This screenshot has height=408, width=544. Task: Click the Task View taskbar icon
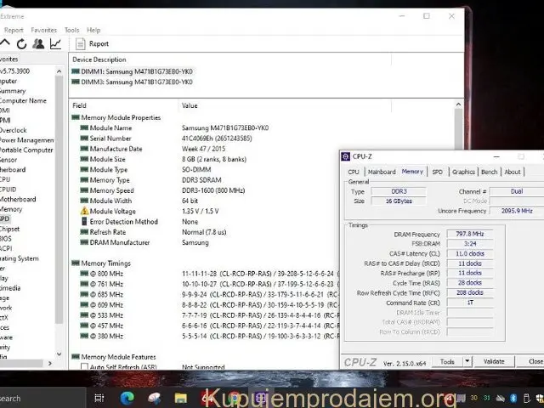pyautogui.click(x=99, y=397)
